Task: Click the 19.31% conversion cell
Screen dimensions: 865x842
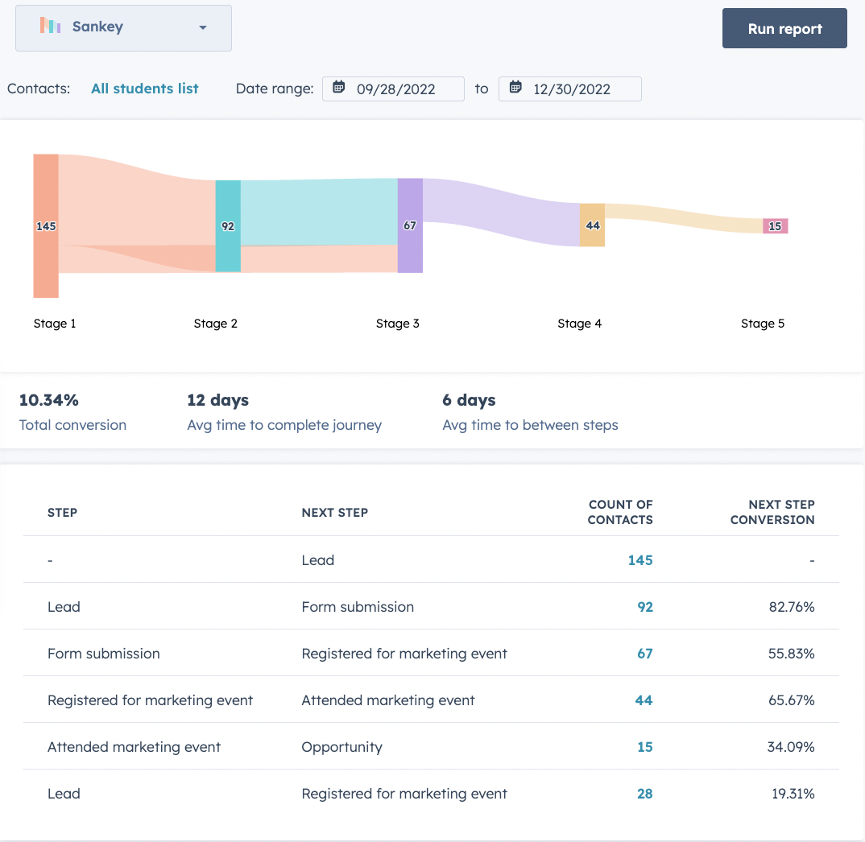Action: point(793,794)
